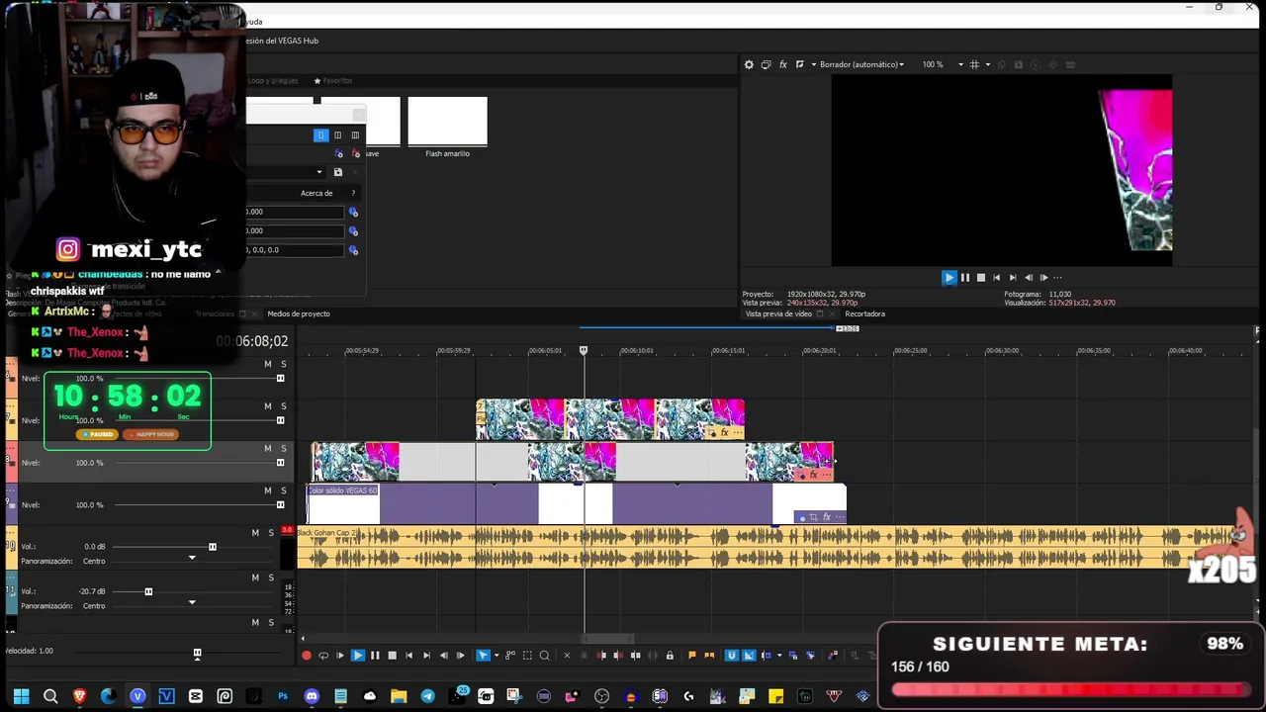Adjust the -20.7 dB audio track volume slider
Image resolution: width=1266 pixels, height=712 pixels.
tap(148, 591)
